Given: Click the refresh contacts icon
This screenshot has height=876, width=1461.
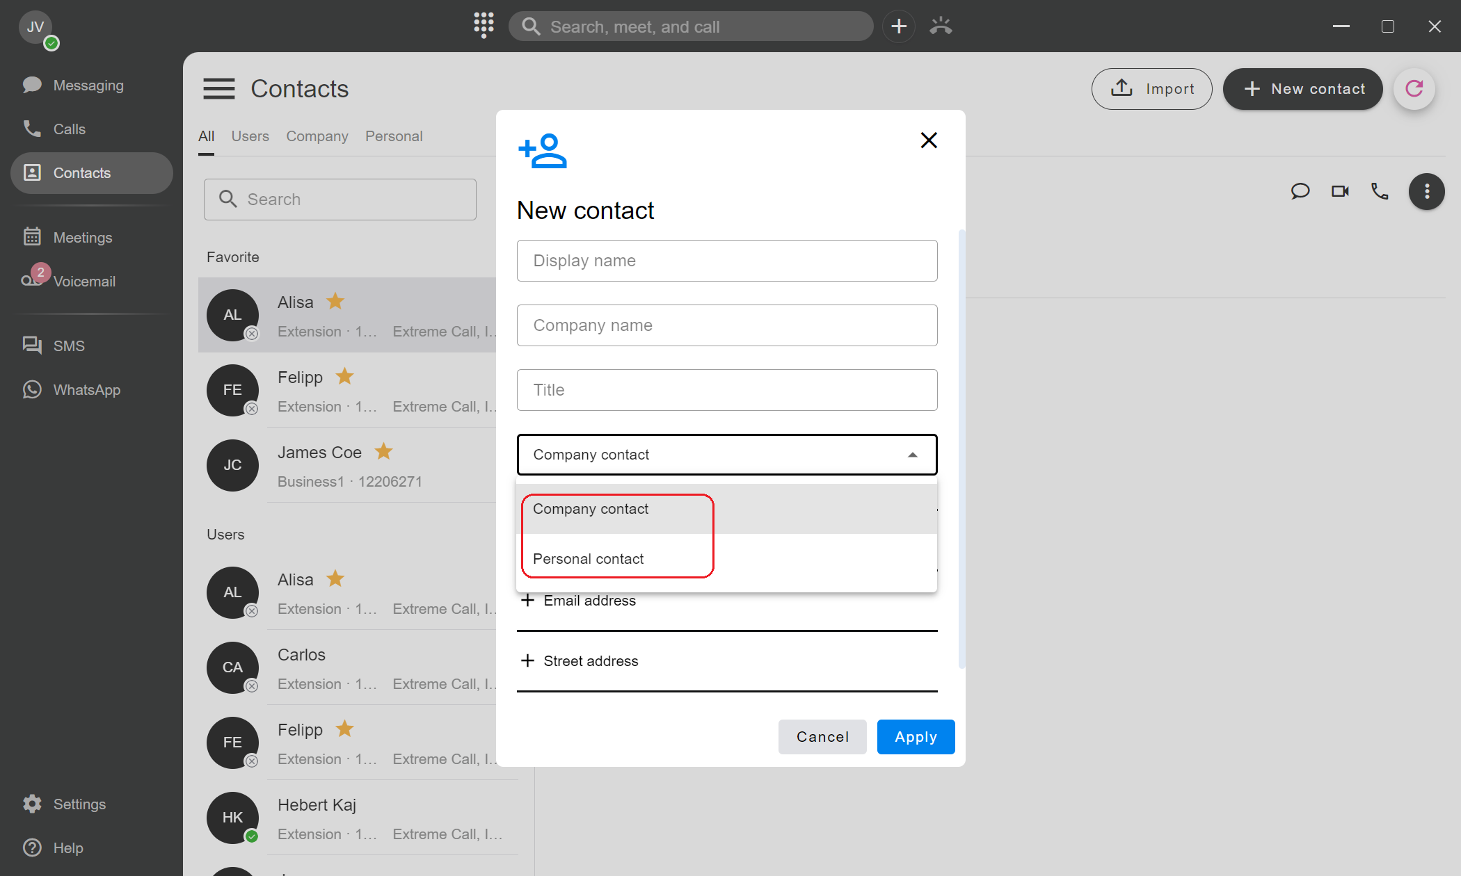Looking at the screenshot, I should click(1414, 89).
